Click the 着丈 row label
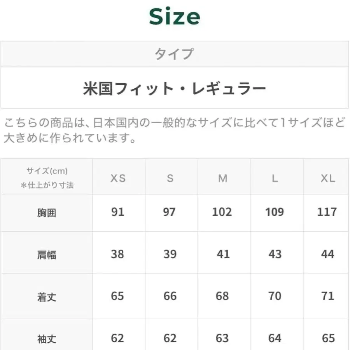 coord(47,297)
